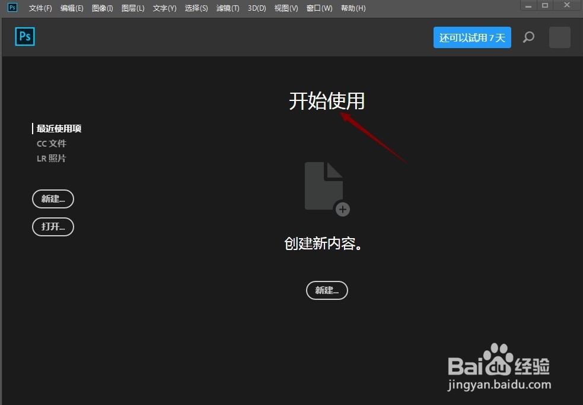Image resolution: width=583 pixels, height=405 pixels.
Task: Open the 视图(V) menu
Action: tap(286, 8)
